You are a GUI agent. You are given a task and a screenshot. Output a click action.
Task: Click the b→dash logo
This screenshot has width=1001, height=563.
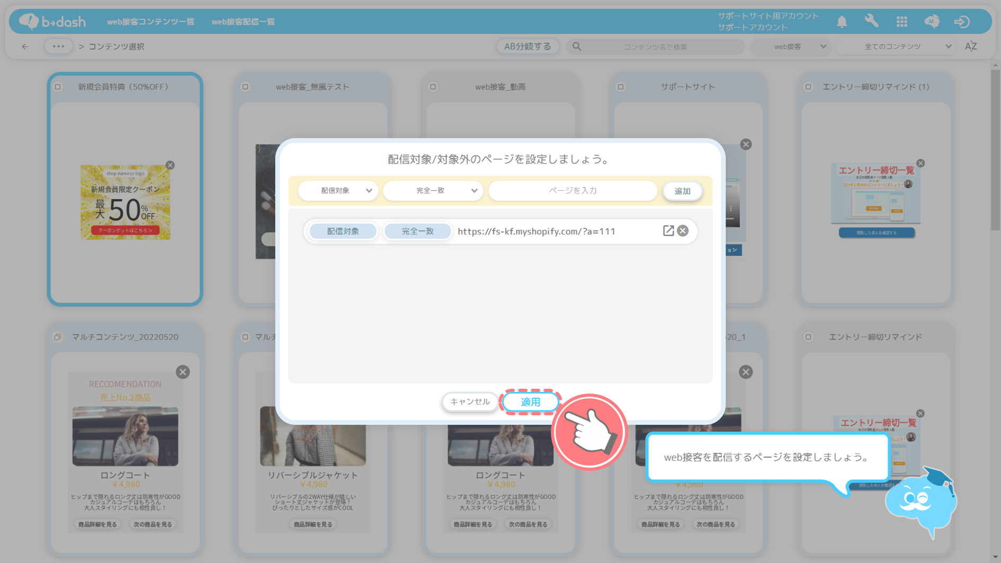tap(52, 21)
